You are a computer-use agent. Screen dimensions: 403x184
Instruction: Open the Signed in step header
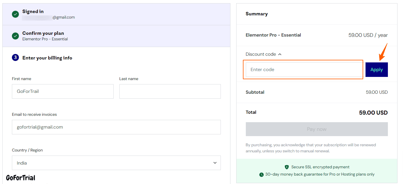pyautogui.click(x=116, y=14)
